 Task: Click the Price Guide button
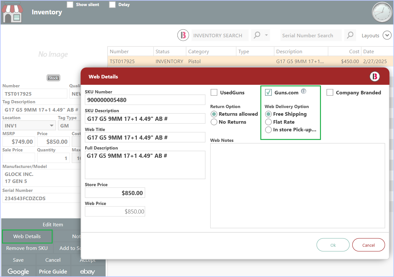point(53,272)
